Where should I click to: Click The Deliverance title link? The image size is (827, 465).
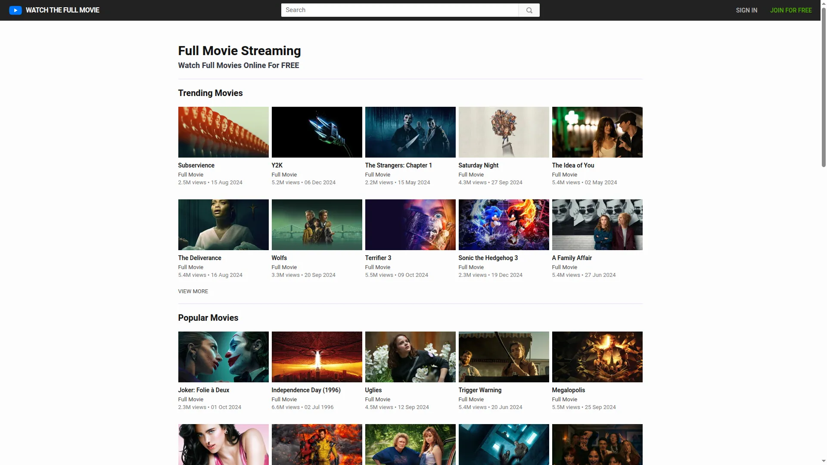(x=199, y=258)
